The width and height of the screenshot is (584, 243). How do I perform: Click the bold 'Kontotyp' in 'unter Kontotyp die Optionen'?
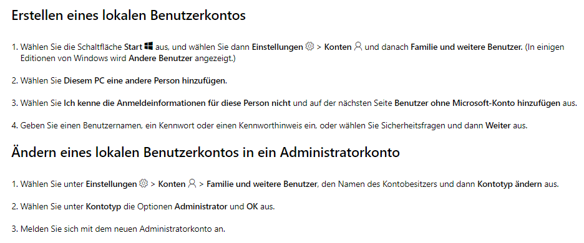104,206
